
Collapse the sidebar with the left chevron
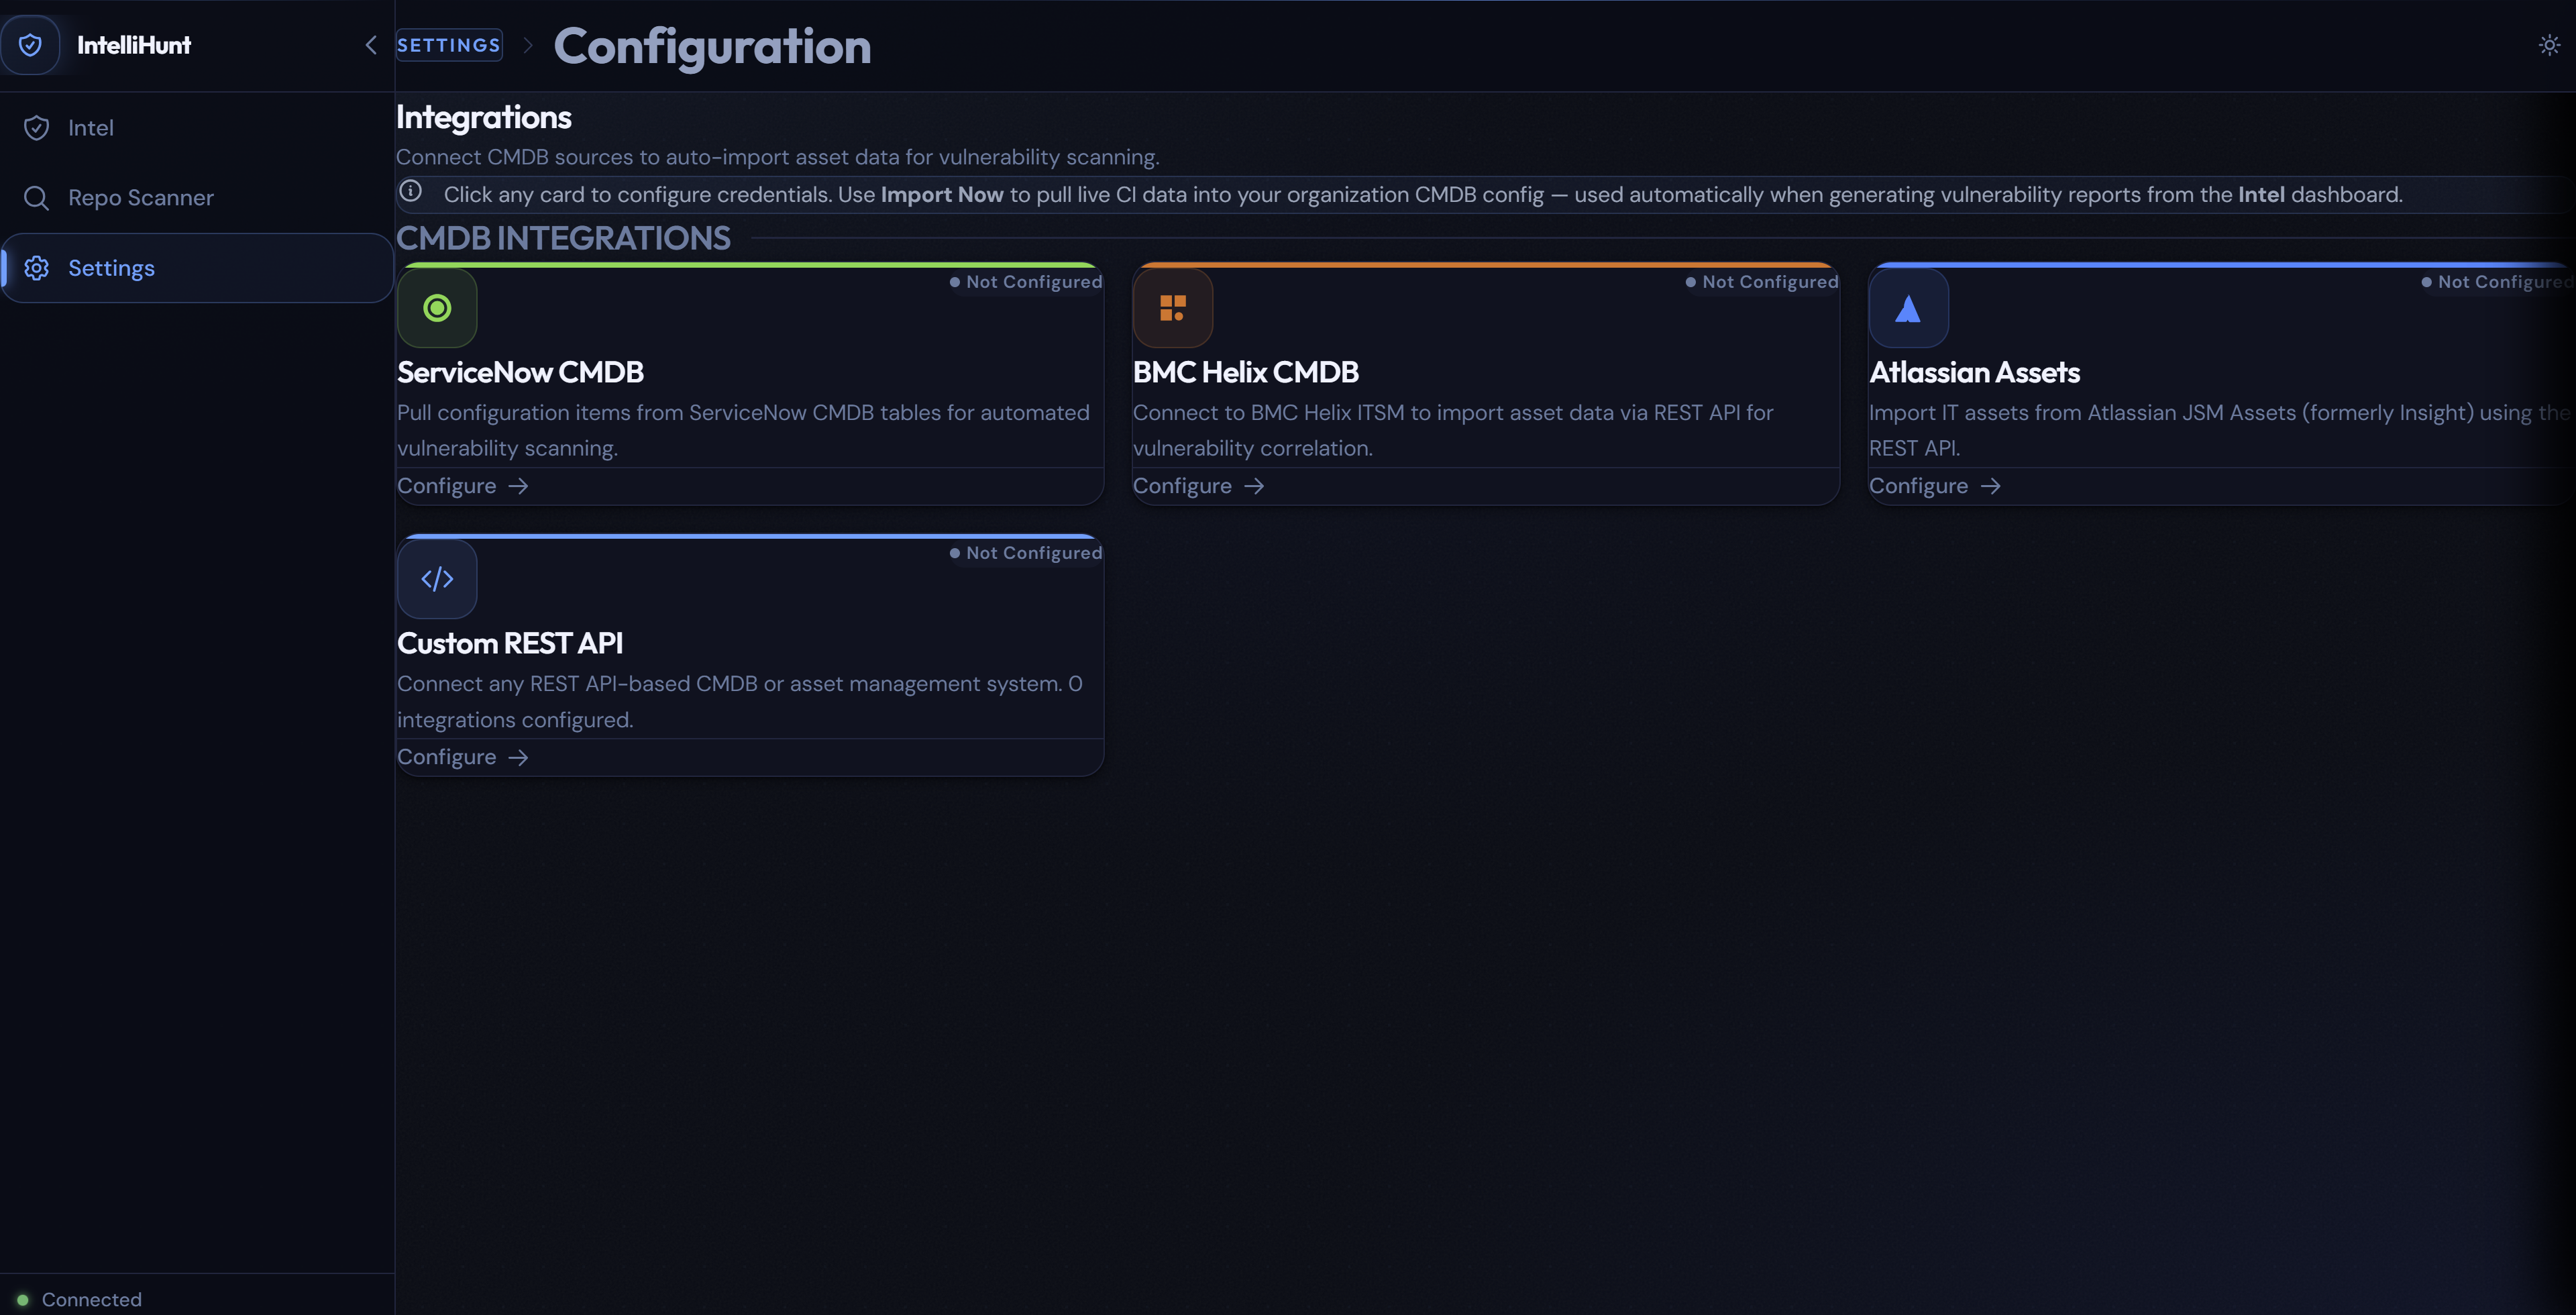click(370, 45)
